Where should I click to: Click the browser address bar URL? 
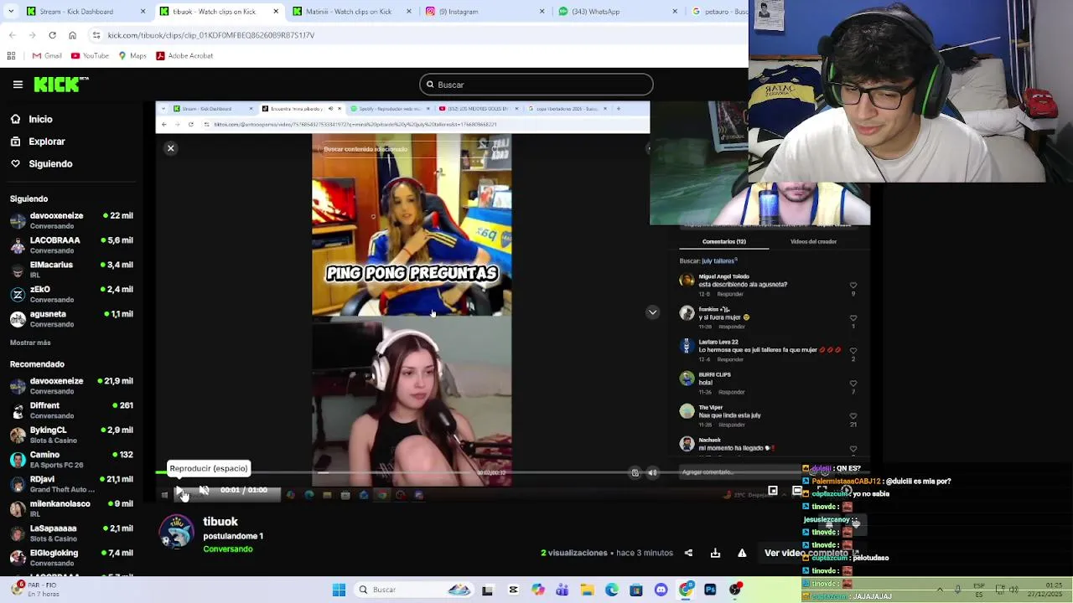click(x=211, y=35)
